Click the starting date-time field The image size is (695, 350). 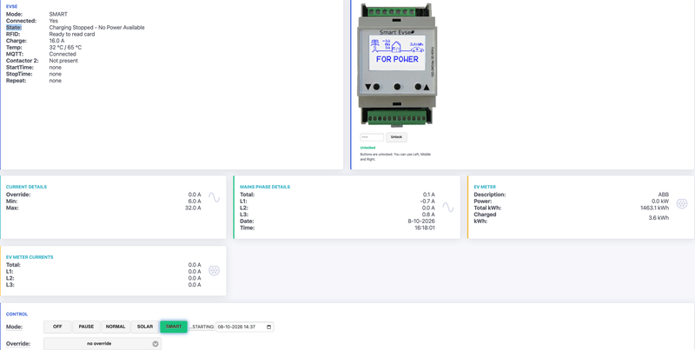pos(245,327)
